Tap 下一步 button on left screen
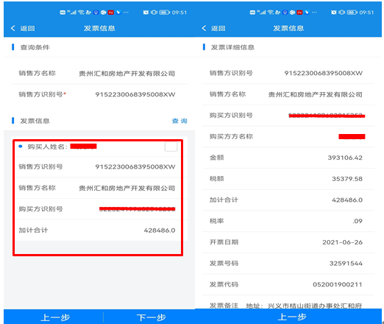Image resolution: width=384 pixels, height=324 pixels. (152, 317)
